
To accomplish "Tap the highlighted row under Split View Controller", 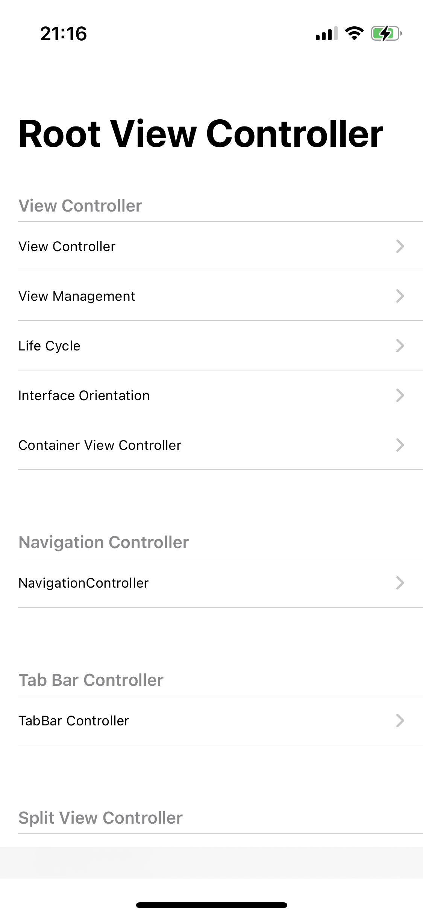I will click(x=211, y=862).
